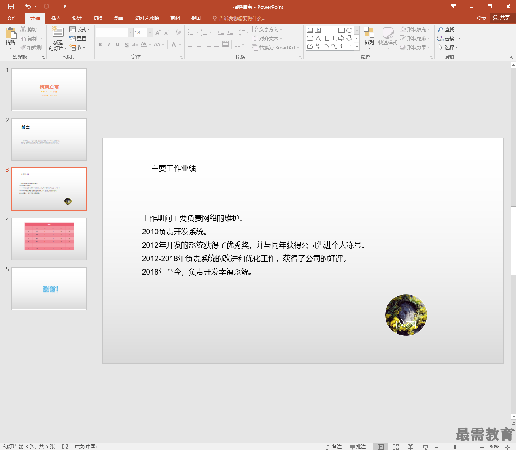Click the Find (查找) magnifier icon

(x=440, y=29)
